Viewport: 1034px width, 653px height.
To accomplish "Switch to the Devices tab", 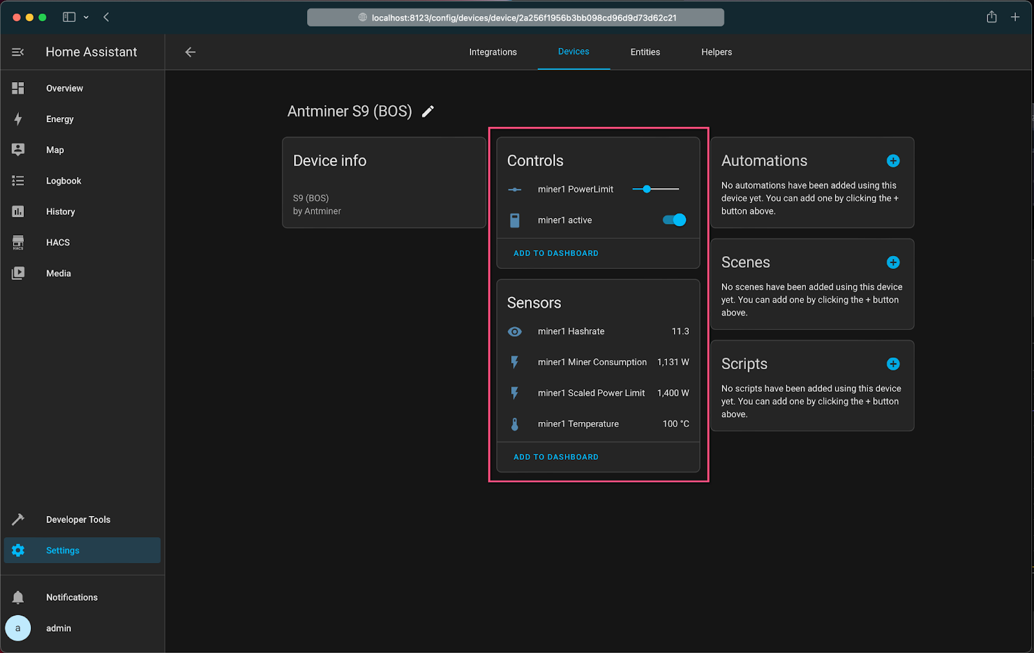I will [573, 52].
